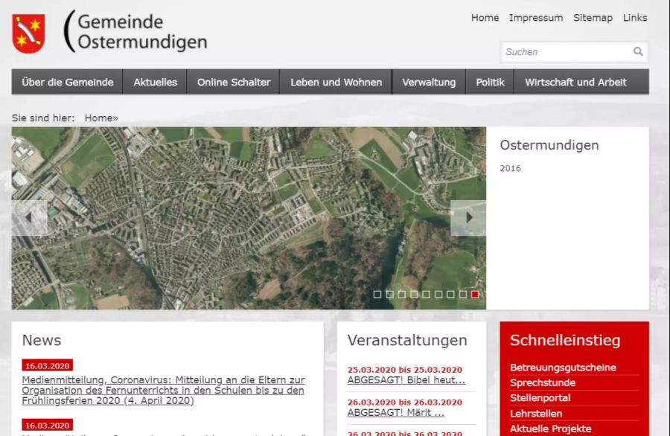This screenshot has width=670, height=436.
Task: Open Aktuelle Projekte quick link
Action: click(550, 429)
